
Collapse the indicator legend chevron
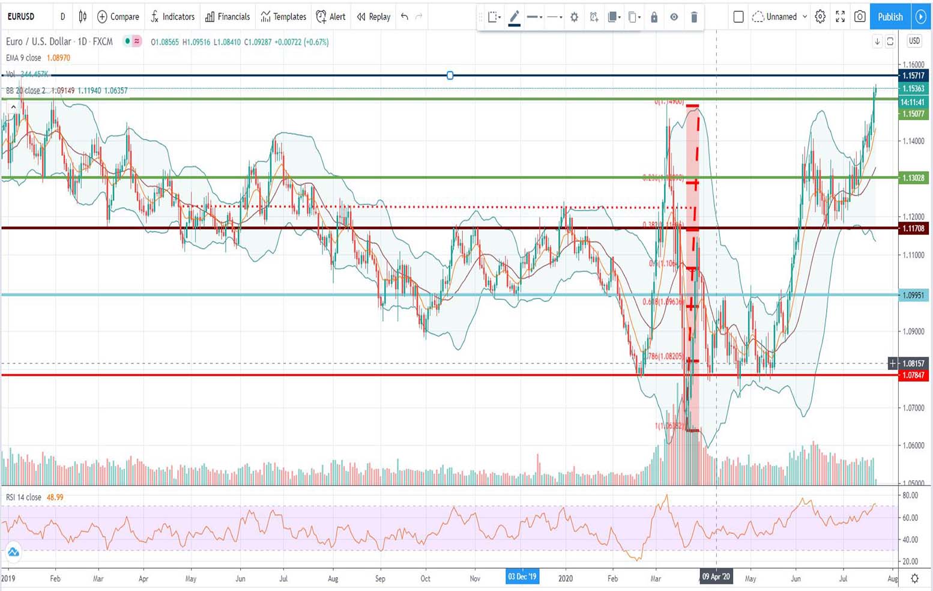tap(13, 107)
